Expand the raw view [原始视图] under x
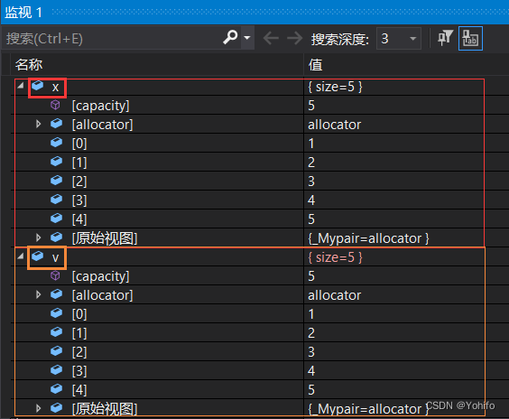This screenshot has width=509, height=419. pos(38,237)
